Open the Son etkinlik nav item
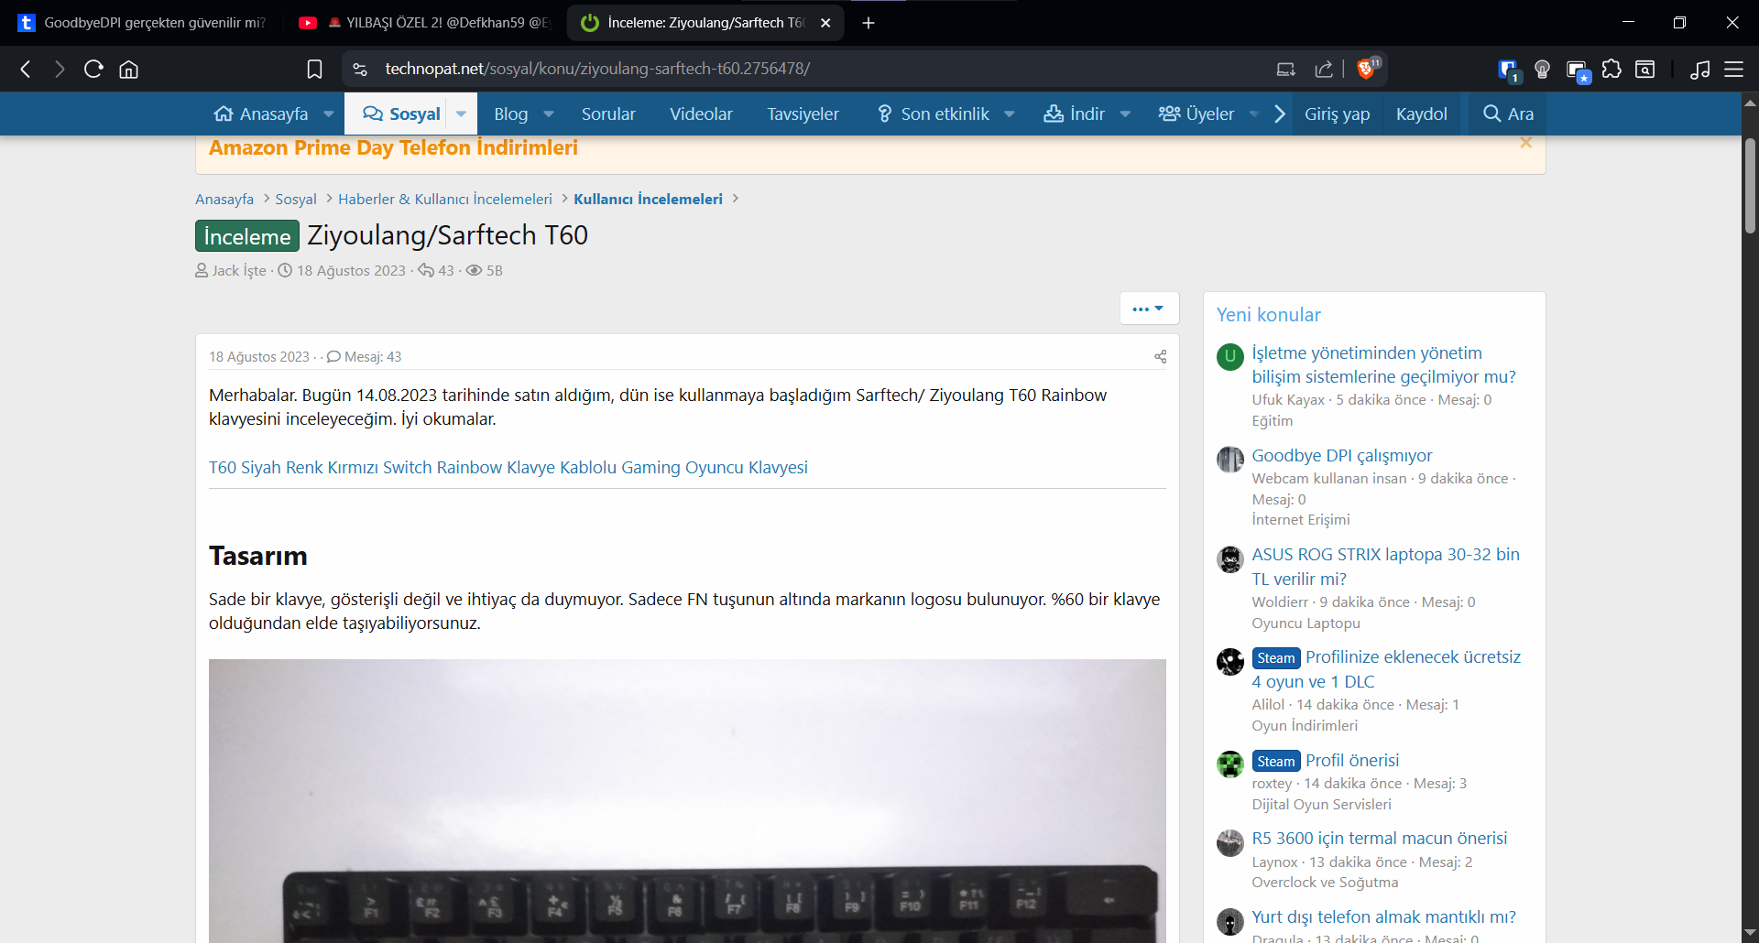Viewport: 1759px width, 943px height. click(934, 114)
